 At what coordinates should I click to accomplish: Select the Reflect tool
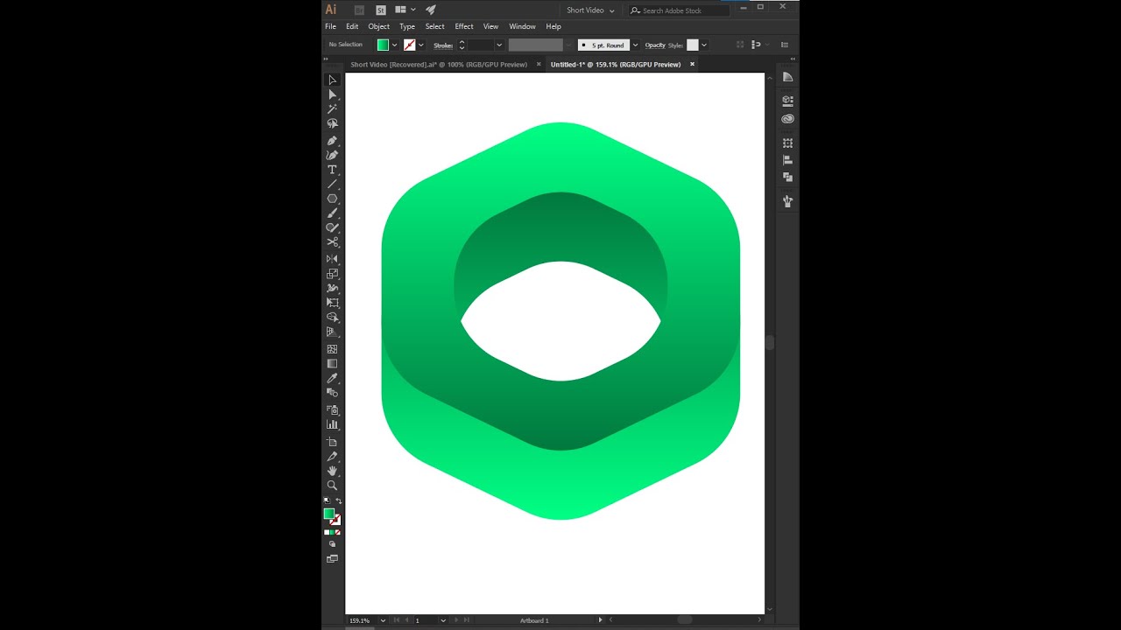pyautogui.click(x=332, y=259)
